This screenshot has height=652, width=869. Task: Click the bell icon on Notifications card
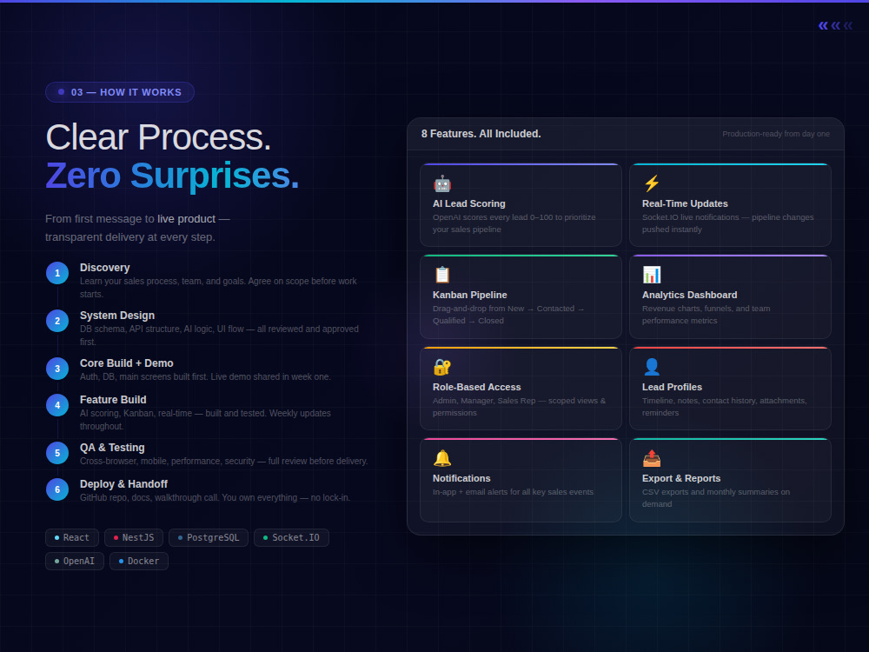pos(441,458)
